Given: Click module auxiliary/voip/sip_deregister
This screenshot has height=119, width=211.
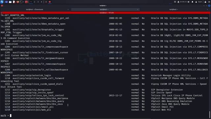Looking at the screenshot, I should [32, 90].
